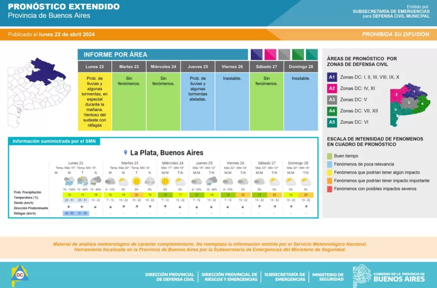The image size is (437, 288).
Task: Click the Viernes 26 T/N cloudy icon
Action: [243, 182]
